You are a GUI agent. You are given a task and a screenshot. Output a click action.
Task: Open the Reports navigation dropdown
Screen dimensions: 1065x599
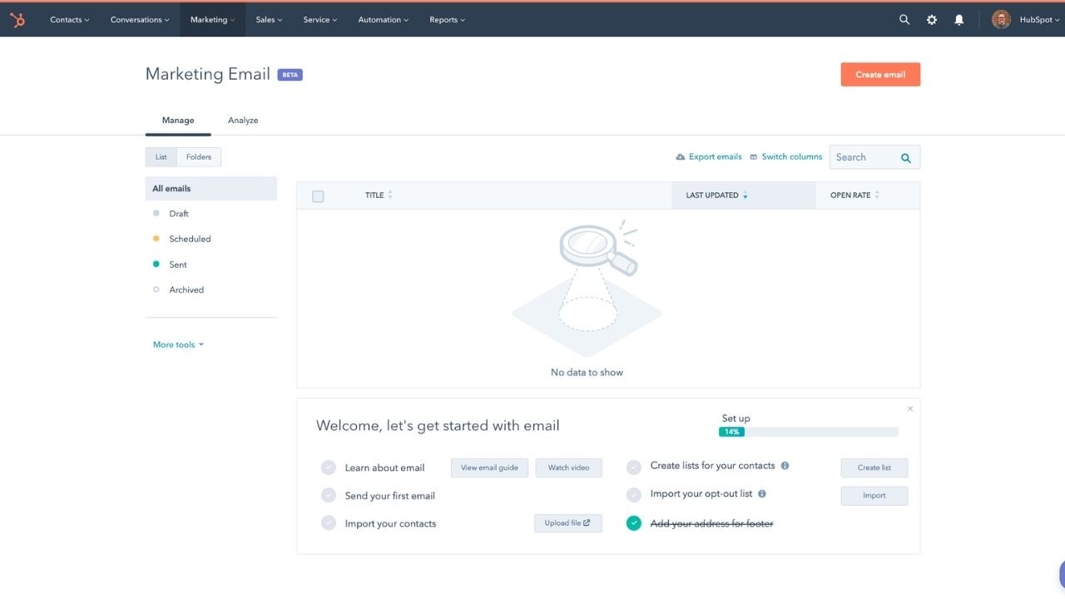click(x=447, y=20)
